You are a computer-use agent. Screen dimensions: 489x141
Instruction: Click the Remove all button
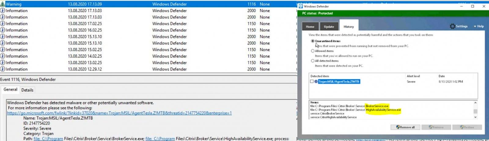tap(405, 127)
